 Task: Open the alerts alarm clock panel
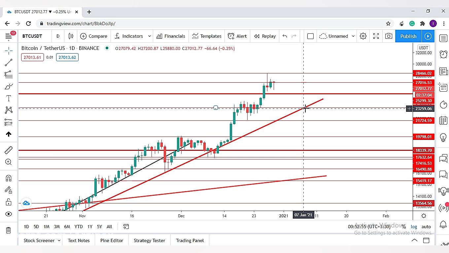[443, 55]
